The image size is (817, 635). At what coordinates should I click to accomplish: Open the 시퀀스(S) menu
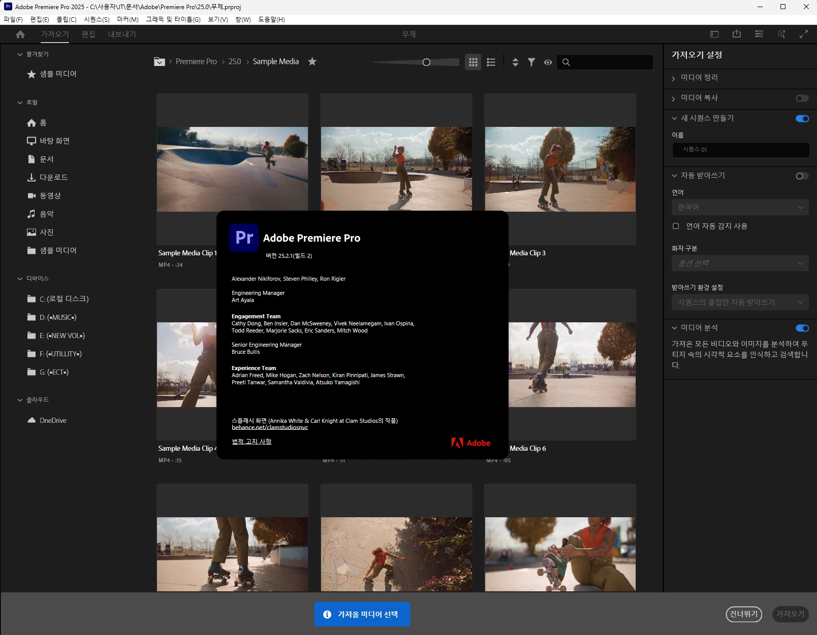pyautogui.click(x=97, y=19)
